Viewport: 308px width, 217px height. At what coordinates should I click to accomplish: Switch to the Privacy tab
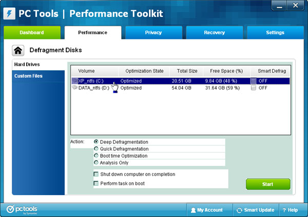pos(153,32)
